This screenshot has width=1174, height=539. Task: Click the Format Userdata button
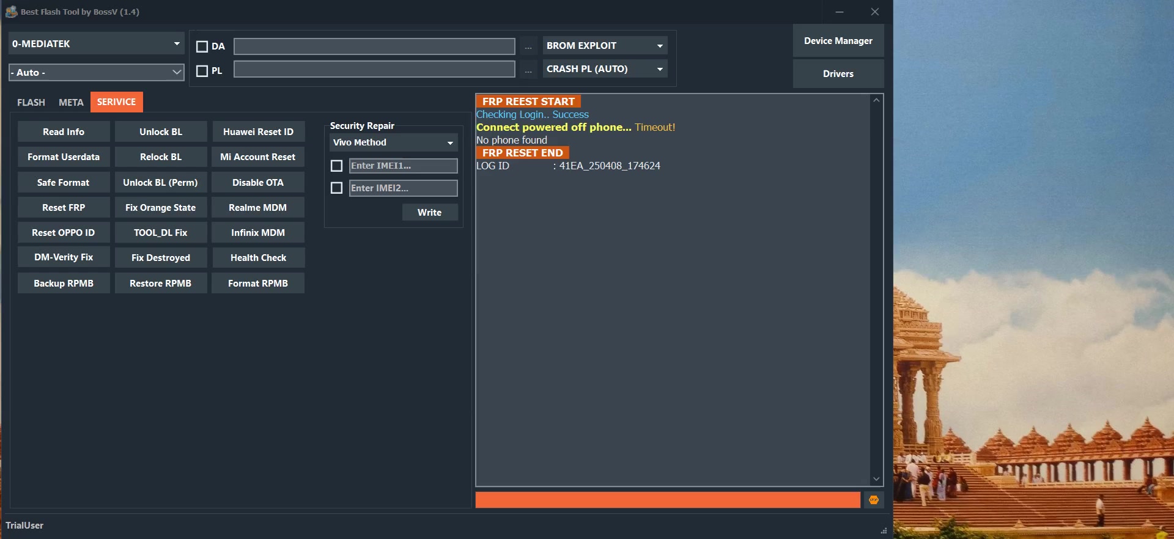click(64, 157)
